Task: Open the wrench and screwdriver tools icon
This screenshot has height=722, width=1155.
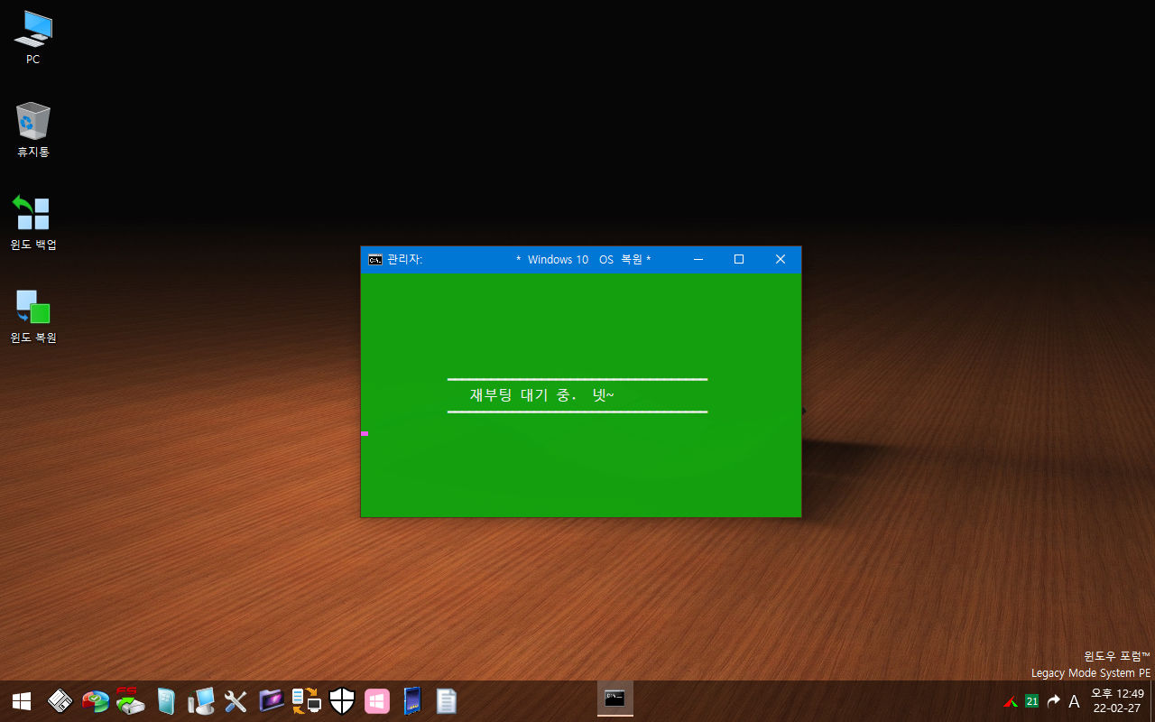Action: click(x=236, y=701)
